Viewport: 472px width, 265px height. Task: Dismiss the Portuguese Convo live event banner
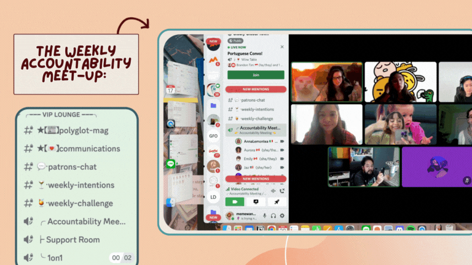[x=282, y=47]
